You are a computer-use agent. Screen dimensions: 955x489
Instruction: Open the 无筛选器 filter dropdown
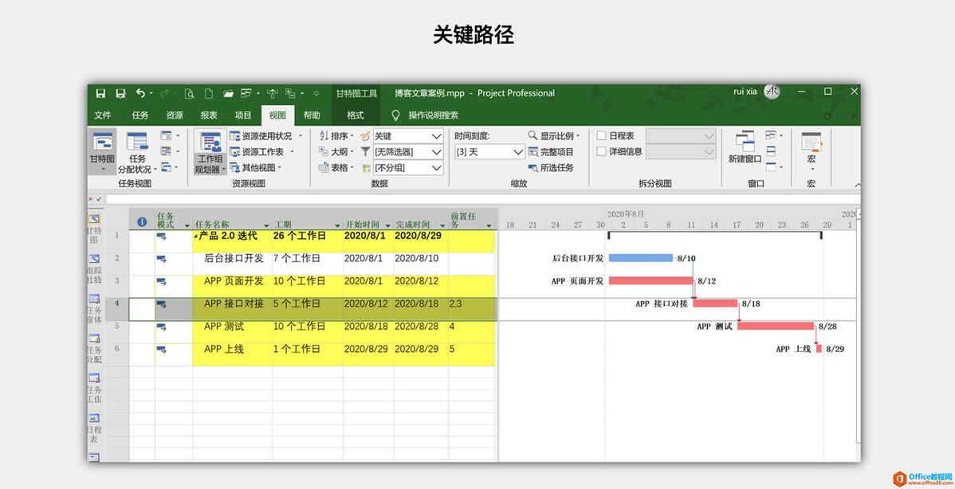pos(407,151)
